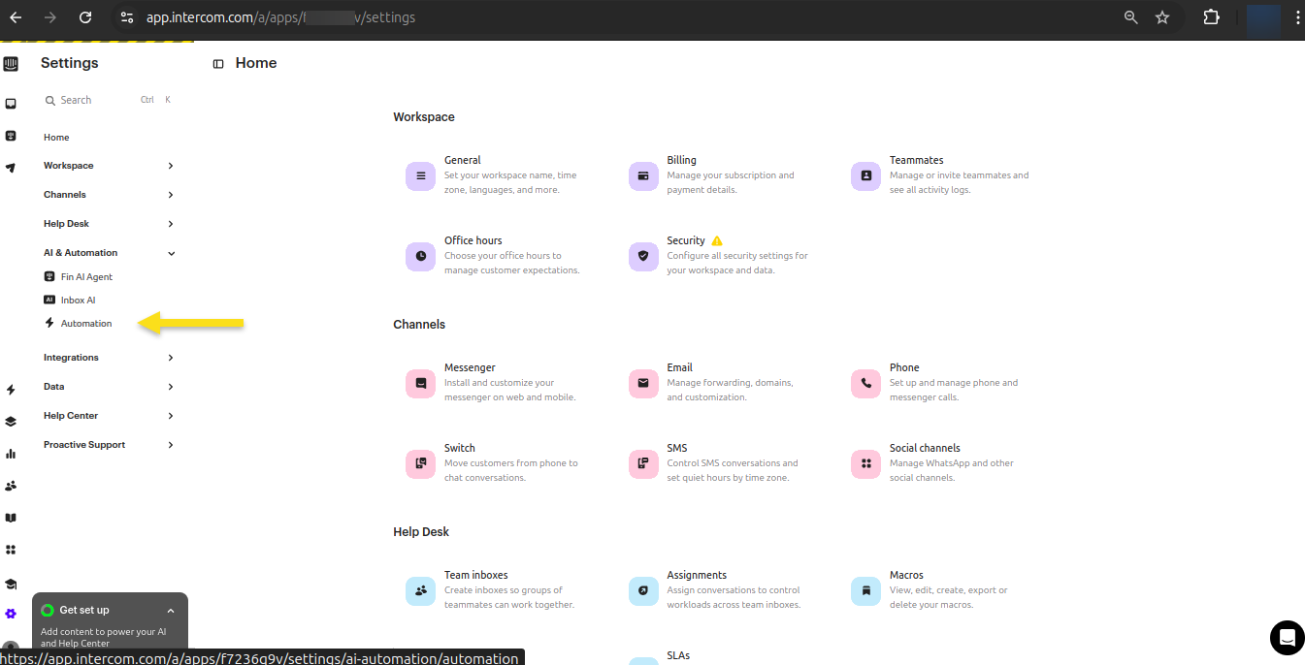The image size is (1305, 665).
Task: Open Reports bar chart rail icon
Action: [11, 454]
